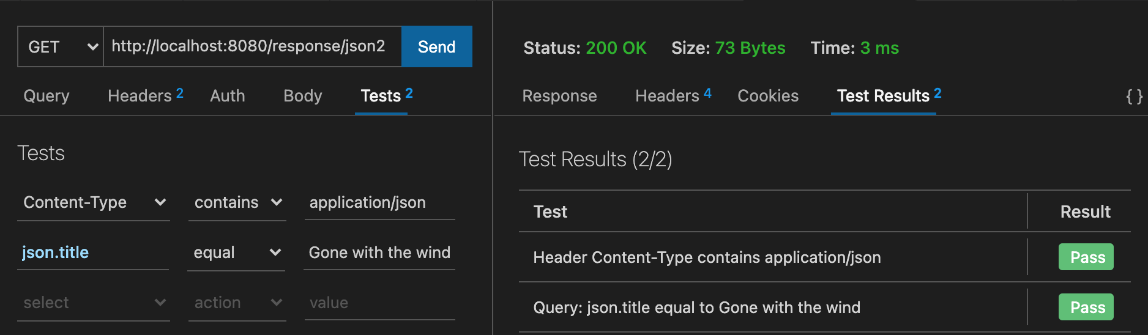
Task: Open the HTTP method GET dropdown
Action: [x=61, y=47]
